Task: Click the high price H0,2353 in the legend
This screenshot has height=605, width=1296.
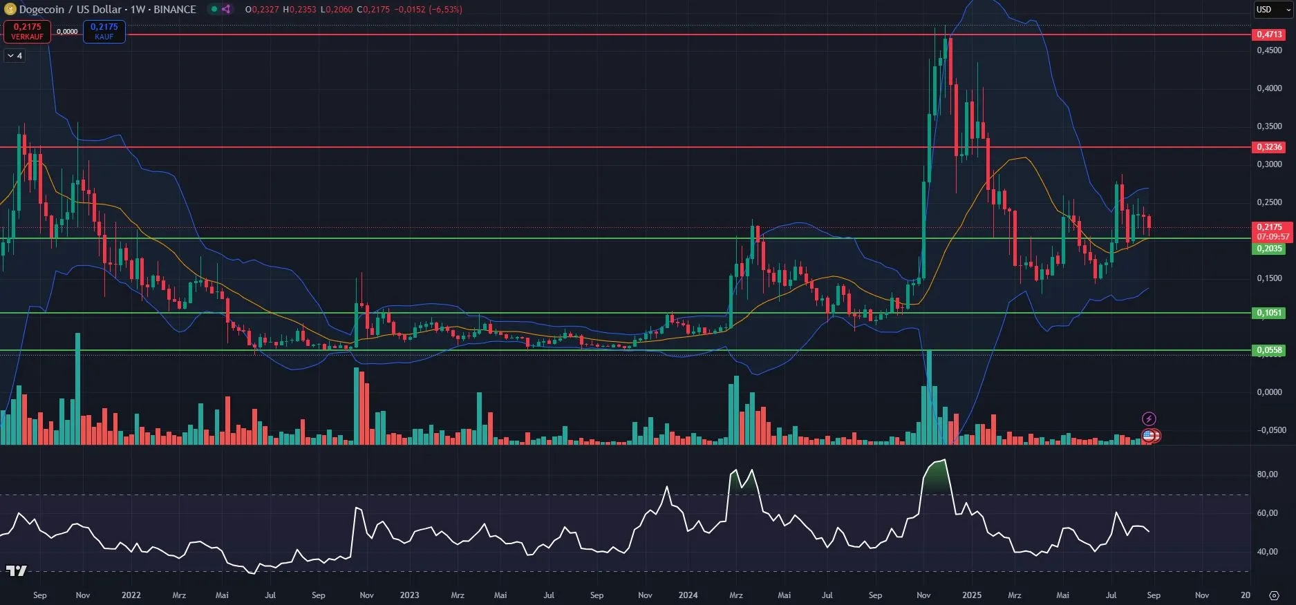Action: click(x=299, y=10)
